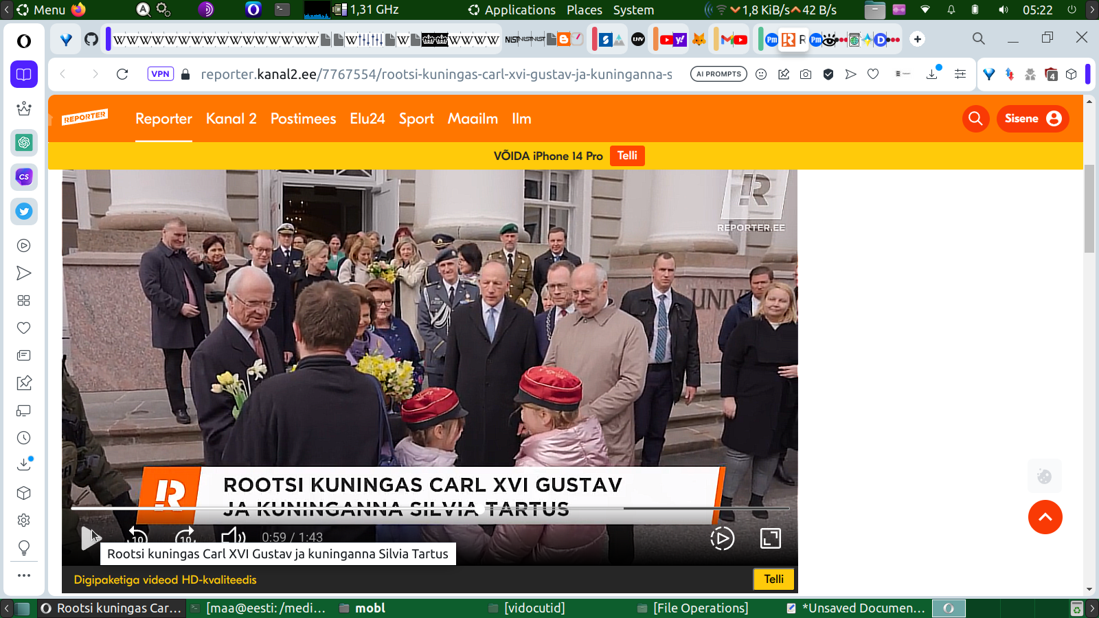Toggle the Opera VPN badge
This screenshot has height=618, width=1099.
(x=160, y=74)
